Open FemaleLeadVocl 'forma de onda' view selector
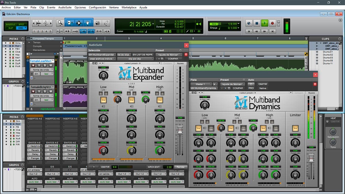345x194 pixels. pos(42,70)
